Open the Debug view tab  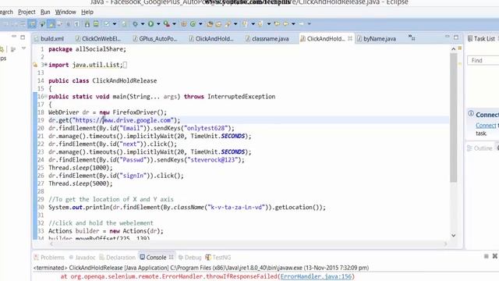coord(190,257)
